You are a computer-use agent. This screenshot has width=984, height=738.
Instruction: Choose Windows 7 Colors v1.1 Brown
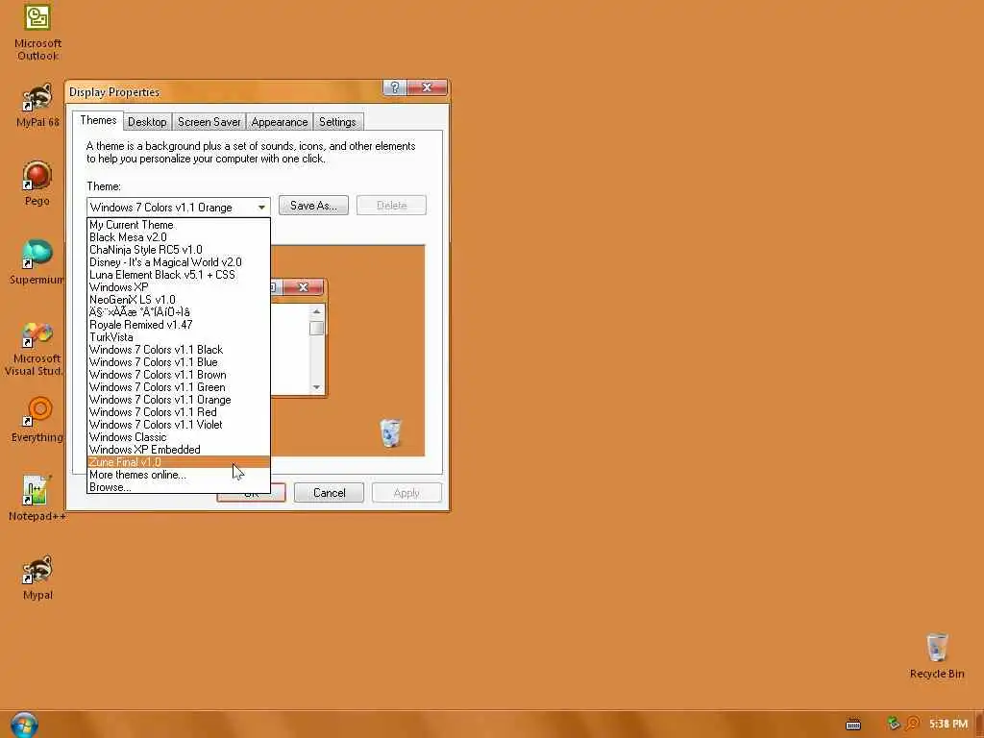[x=179, y=375]
